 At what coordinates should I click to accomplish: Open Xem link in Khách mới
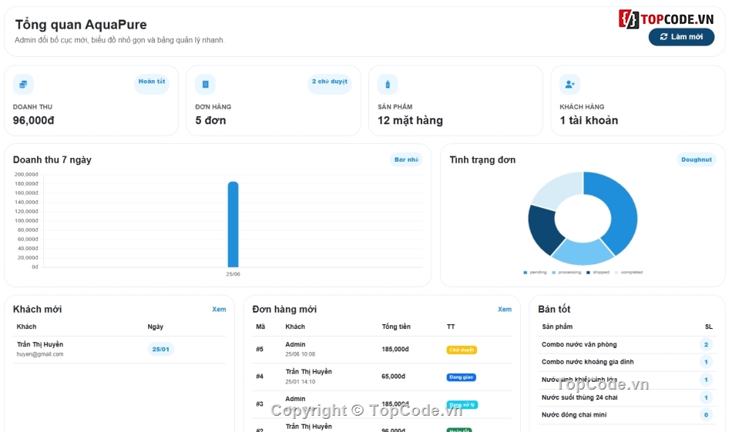point(219,310)
